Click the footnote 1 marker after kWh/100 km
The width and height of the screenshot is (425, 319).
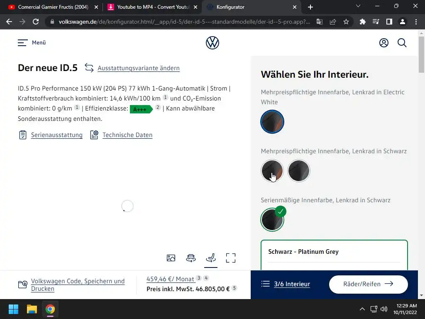point(165,97)
